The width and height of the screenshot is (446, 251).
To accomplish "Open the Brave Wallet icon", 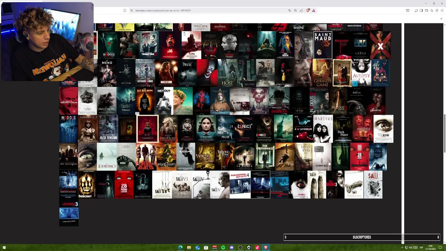I will [426, 10].
